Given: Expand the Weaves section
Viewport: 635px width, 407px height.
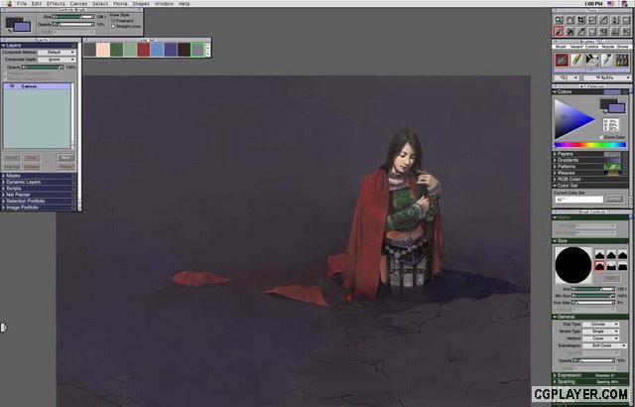Looking at the screenshot, I should (x=555, y=173).
